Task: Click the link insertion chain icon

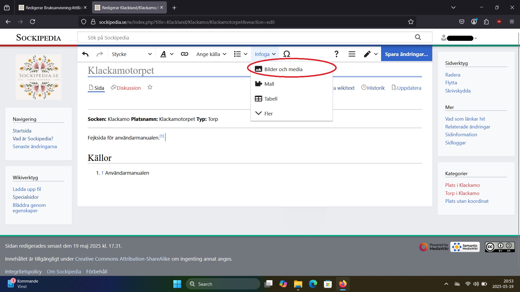Action: point(184,54)
